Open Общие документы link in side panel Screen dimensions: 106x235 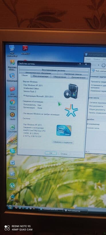97,109
